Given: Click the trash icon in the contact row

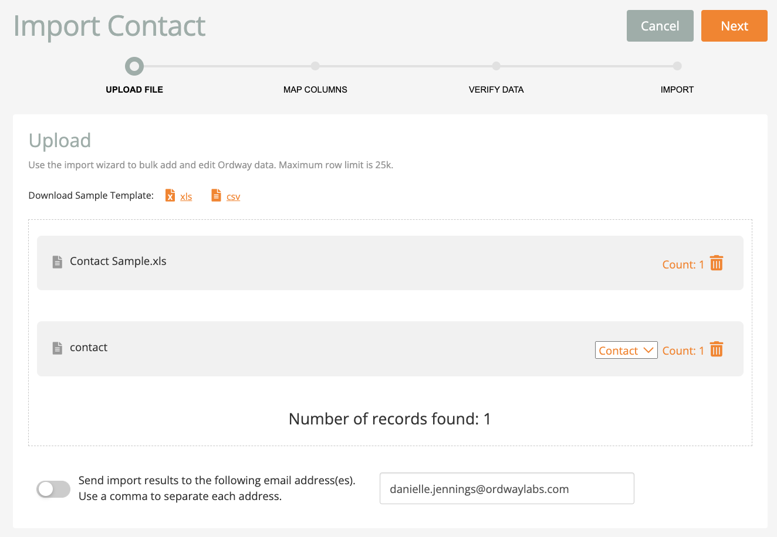Looking at the screenshot, I should (717, 349).
